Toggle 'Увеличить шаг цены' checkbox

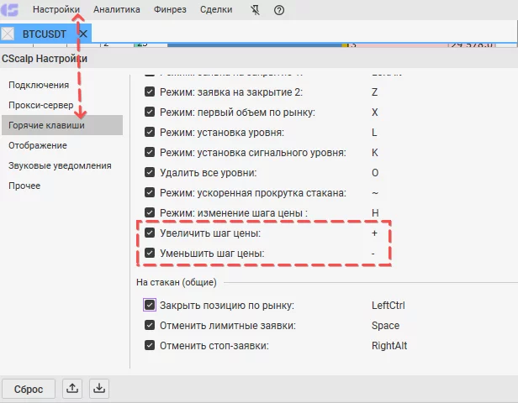(150, 233)
